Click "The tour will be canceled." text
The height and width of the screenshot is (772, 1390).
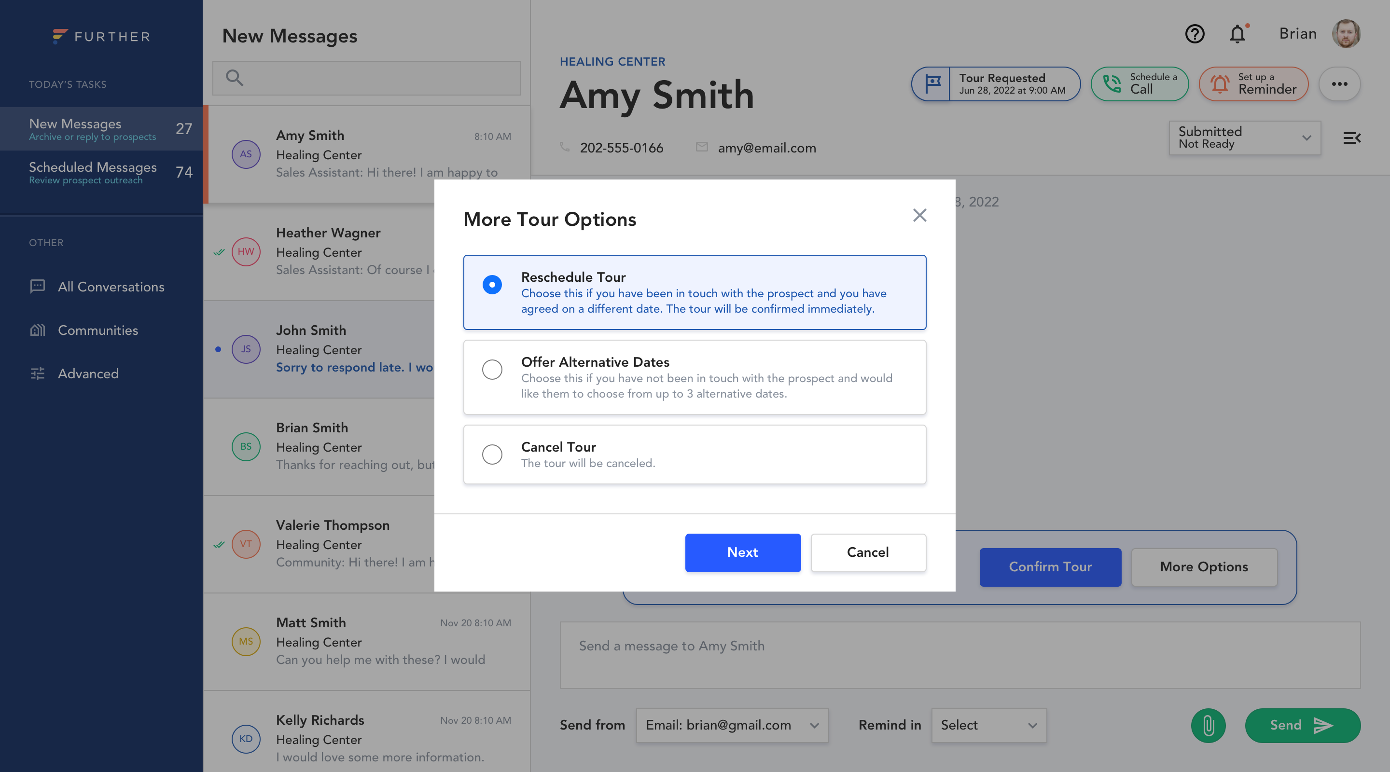pos(588,463)
